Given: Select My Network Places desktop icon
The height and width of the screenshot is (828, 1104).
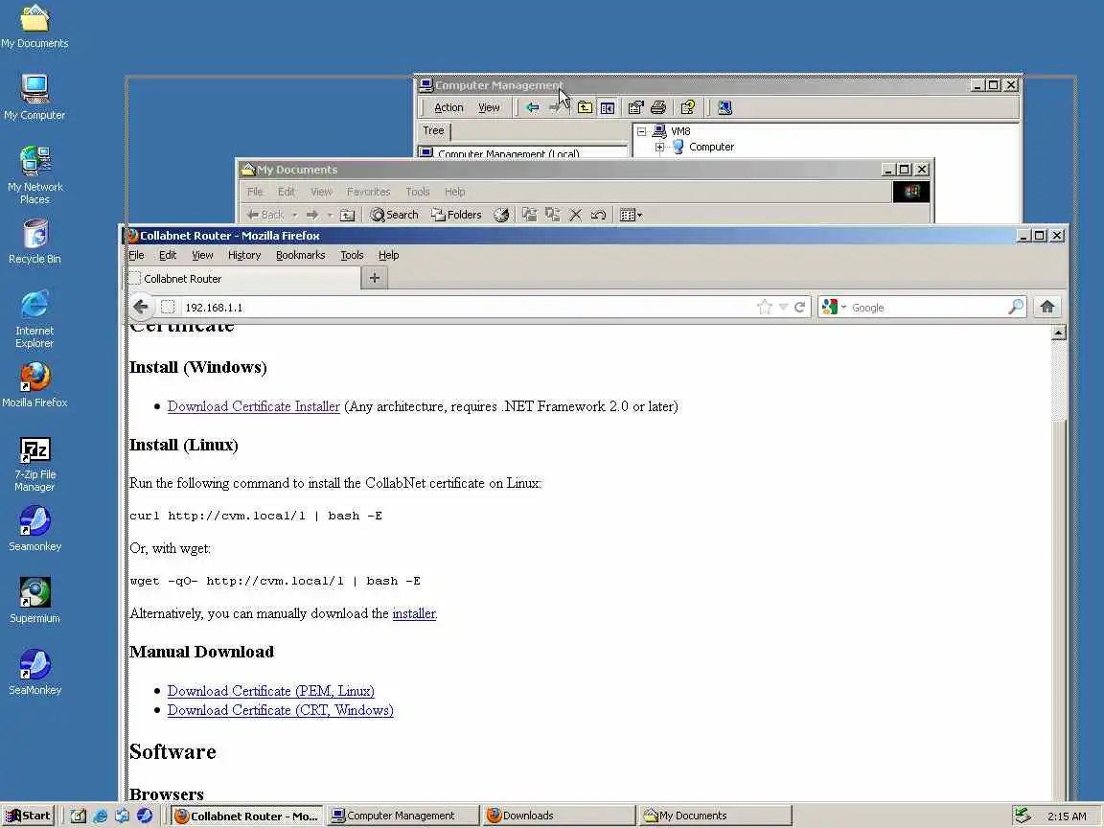Looking at the screenshot, I should point(34,174).
